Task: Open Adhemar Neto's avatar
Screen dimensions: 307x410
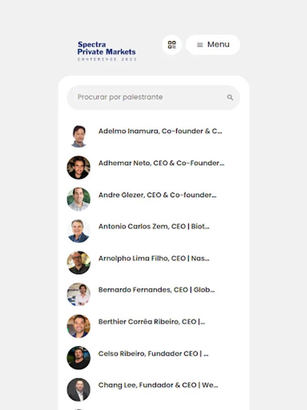Action: tap(79, 168)
